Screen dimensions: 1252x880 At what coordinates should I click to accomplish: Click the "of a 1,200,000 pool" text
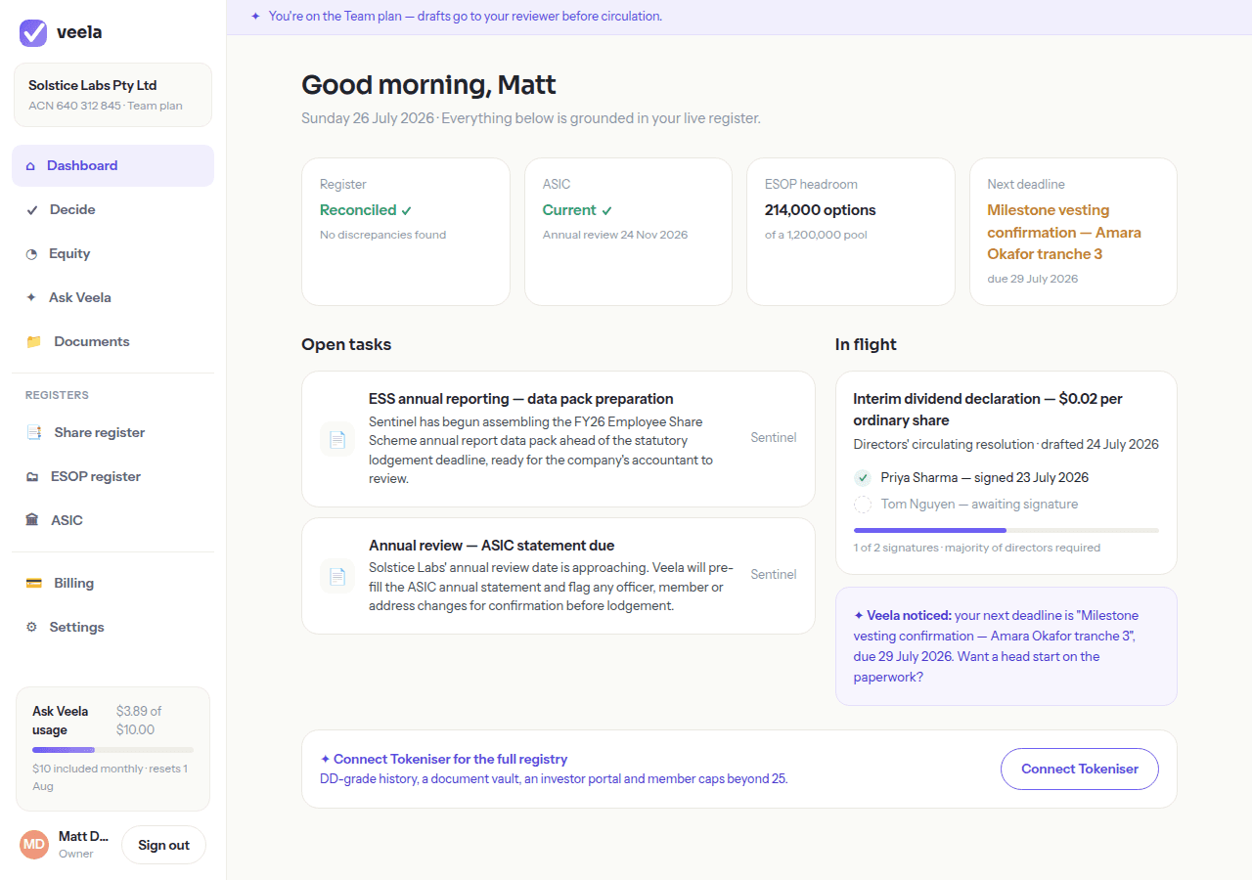(x=816, y=235)
